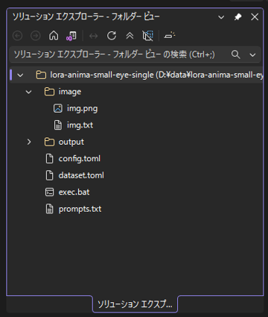This screenshot has width=268, height=317.
Task: Click the img.txt document icon
Action: coord(58,125)
